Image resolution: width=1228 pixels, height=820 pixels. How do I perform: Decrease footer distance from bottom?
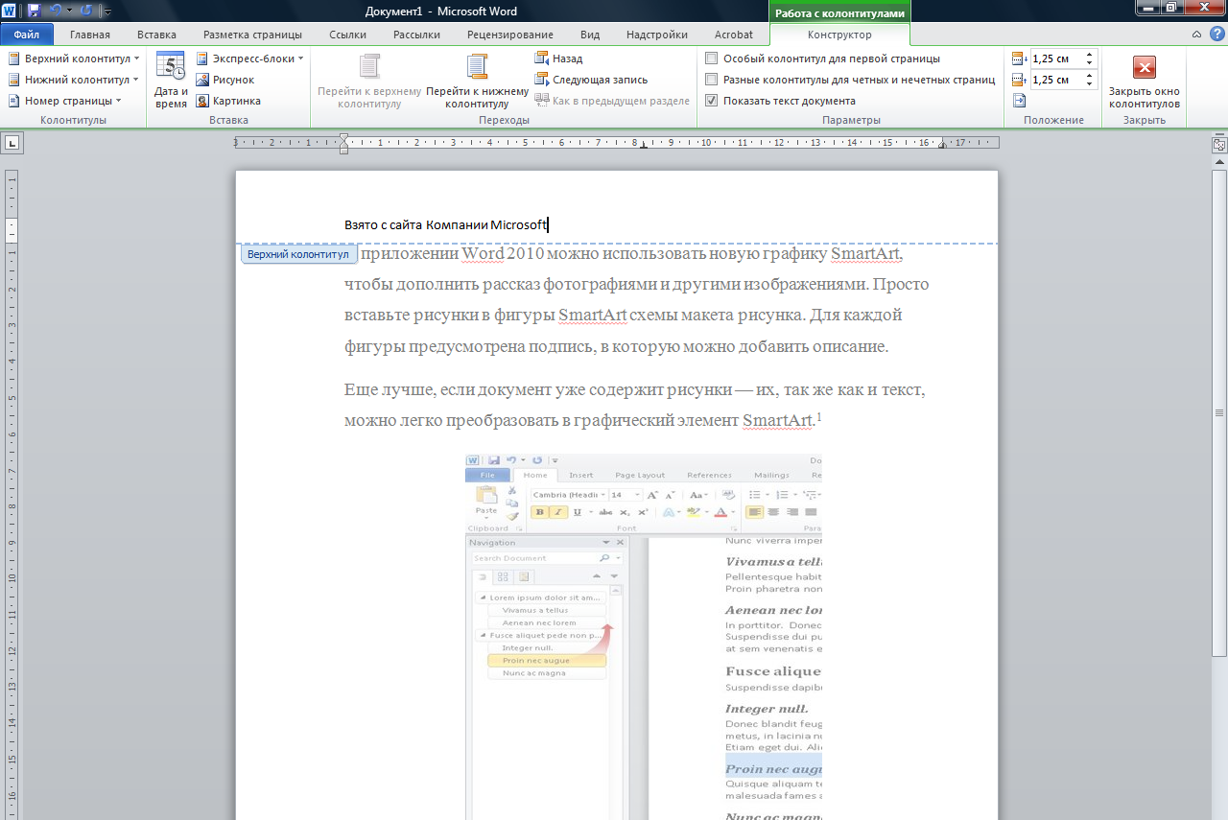click(1089, 83)
